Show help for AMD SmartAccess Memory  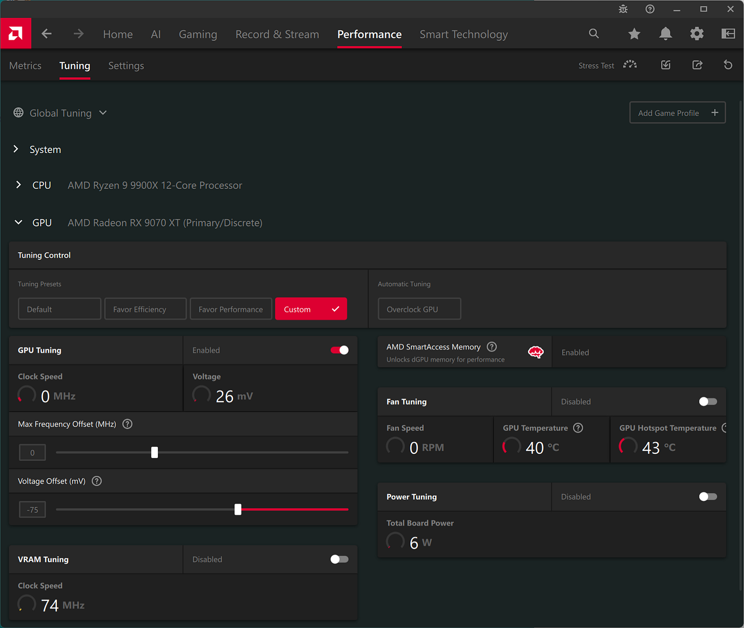coord(492,347)
